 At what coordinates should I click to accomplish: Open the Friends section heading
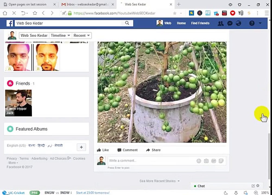(23, 83)
